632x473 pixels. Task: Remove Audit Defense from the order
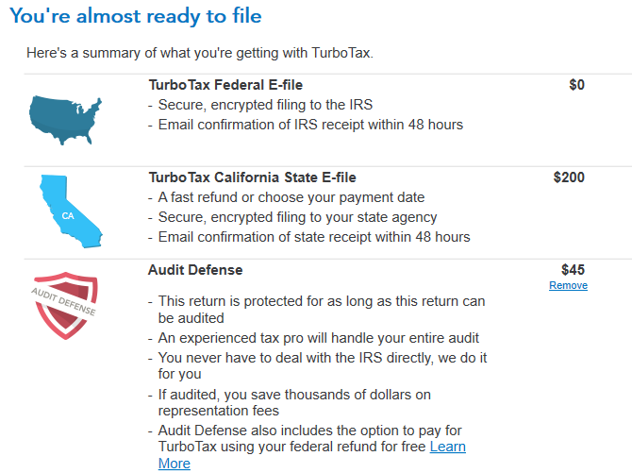(568, 285)
